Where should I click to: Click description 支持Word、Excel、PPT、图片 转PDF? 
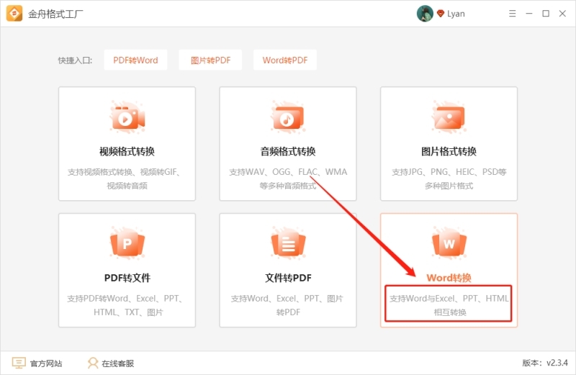(287, 305)
